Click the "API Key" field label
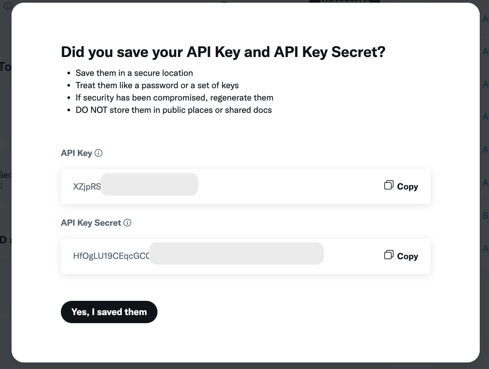The width and height of the screenshot is (489, 369). (76, 153)
